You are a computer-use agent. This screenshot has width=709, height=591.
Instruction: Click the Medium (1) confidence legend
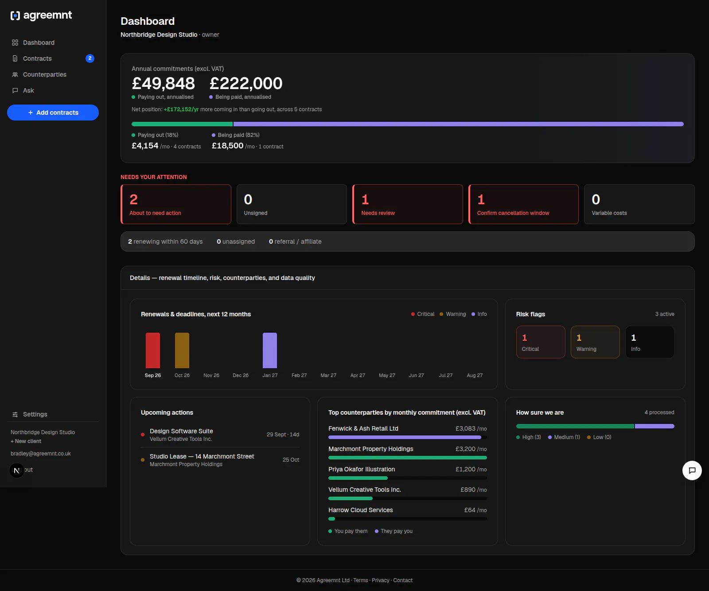(564, 437)
